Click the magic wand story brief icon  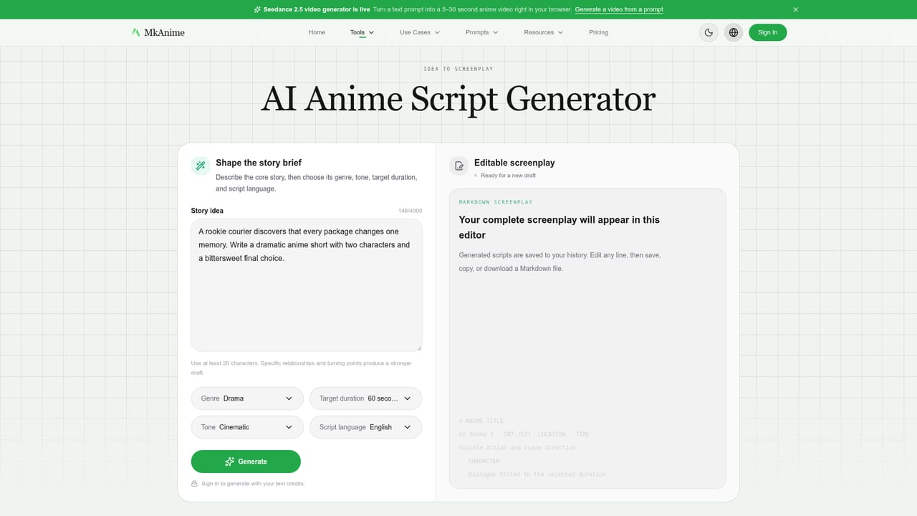coord(201,166)
